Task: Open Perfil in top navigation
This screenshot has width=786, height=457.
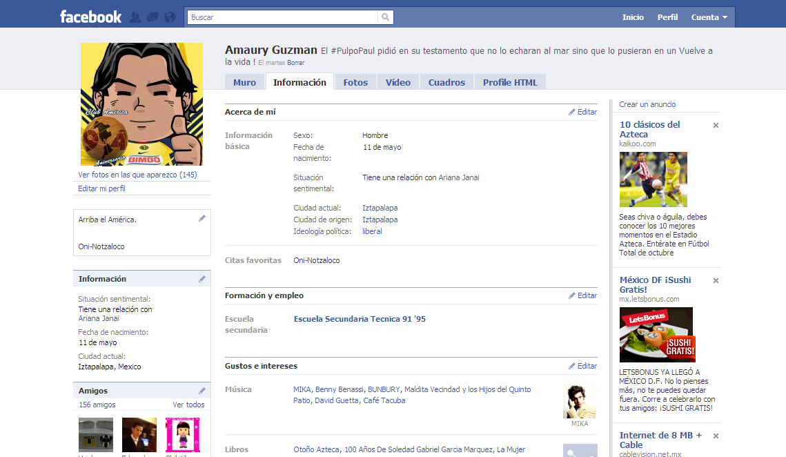Action: pyautogui.click(x=668, y=17)
